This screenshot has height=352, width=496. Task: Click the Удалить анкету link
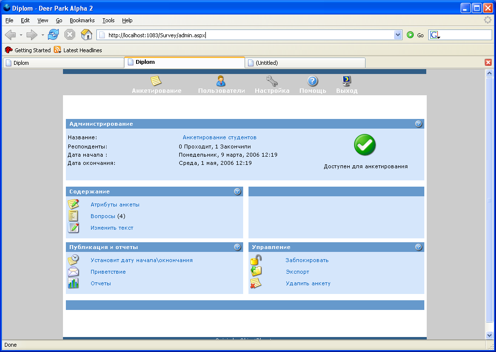coord(308,283)
